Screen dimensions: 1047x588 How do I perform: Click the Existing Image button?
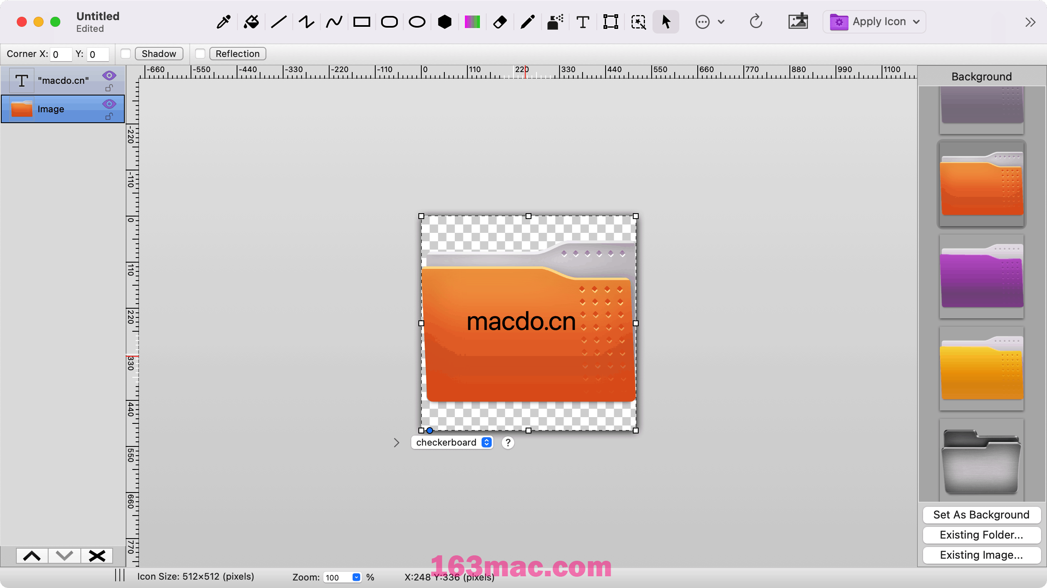pyautogui.click(x=982, y=555)
